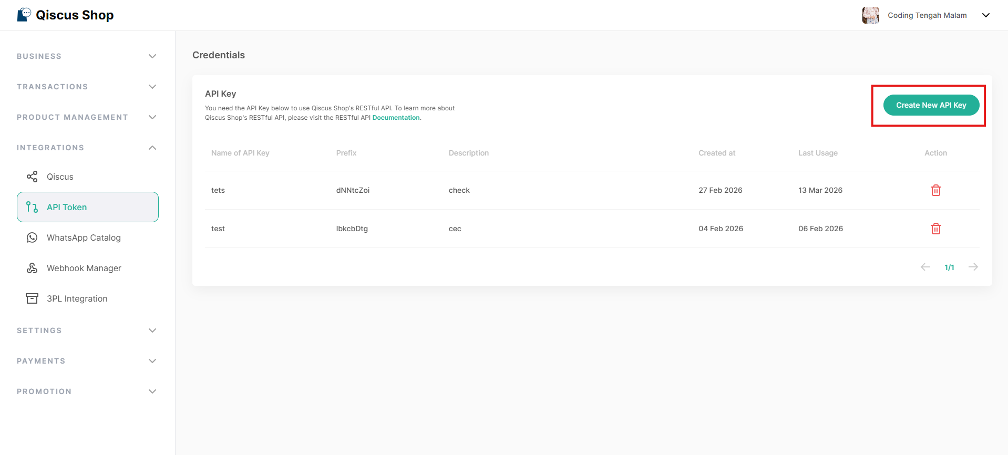Click the Business section label
1008x455 pixels.
pyautogui.click(x=39, y=56)
